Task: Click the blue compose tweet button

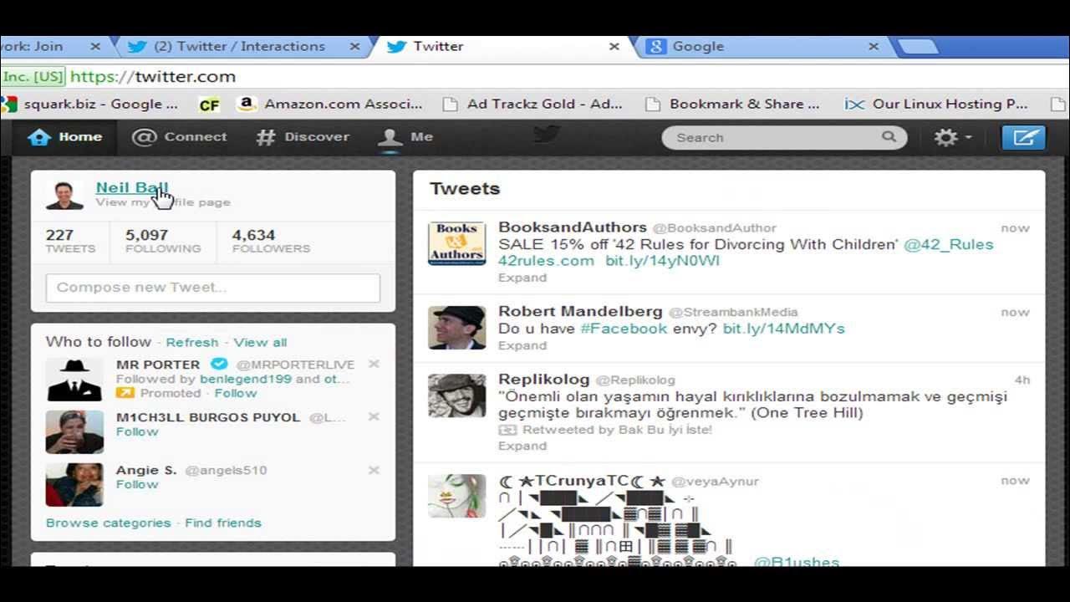Action: point(1024,137)
